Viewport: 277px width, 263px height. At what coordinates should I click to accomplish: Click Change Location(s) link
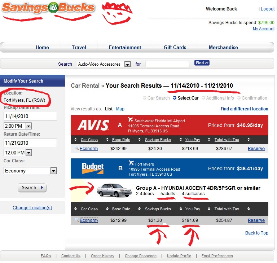pyautogui.click(x=32, y=207)
